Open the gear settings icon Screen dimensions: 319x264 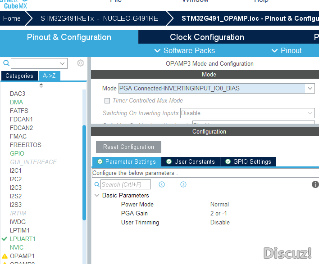pyautogui.click(x=81, y=63)
